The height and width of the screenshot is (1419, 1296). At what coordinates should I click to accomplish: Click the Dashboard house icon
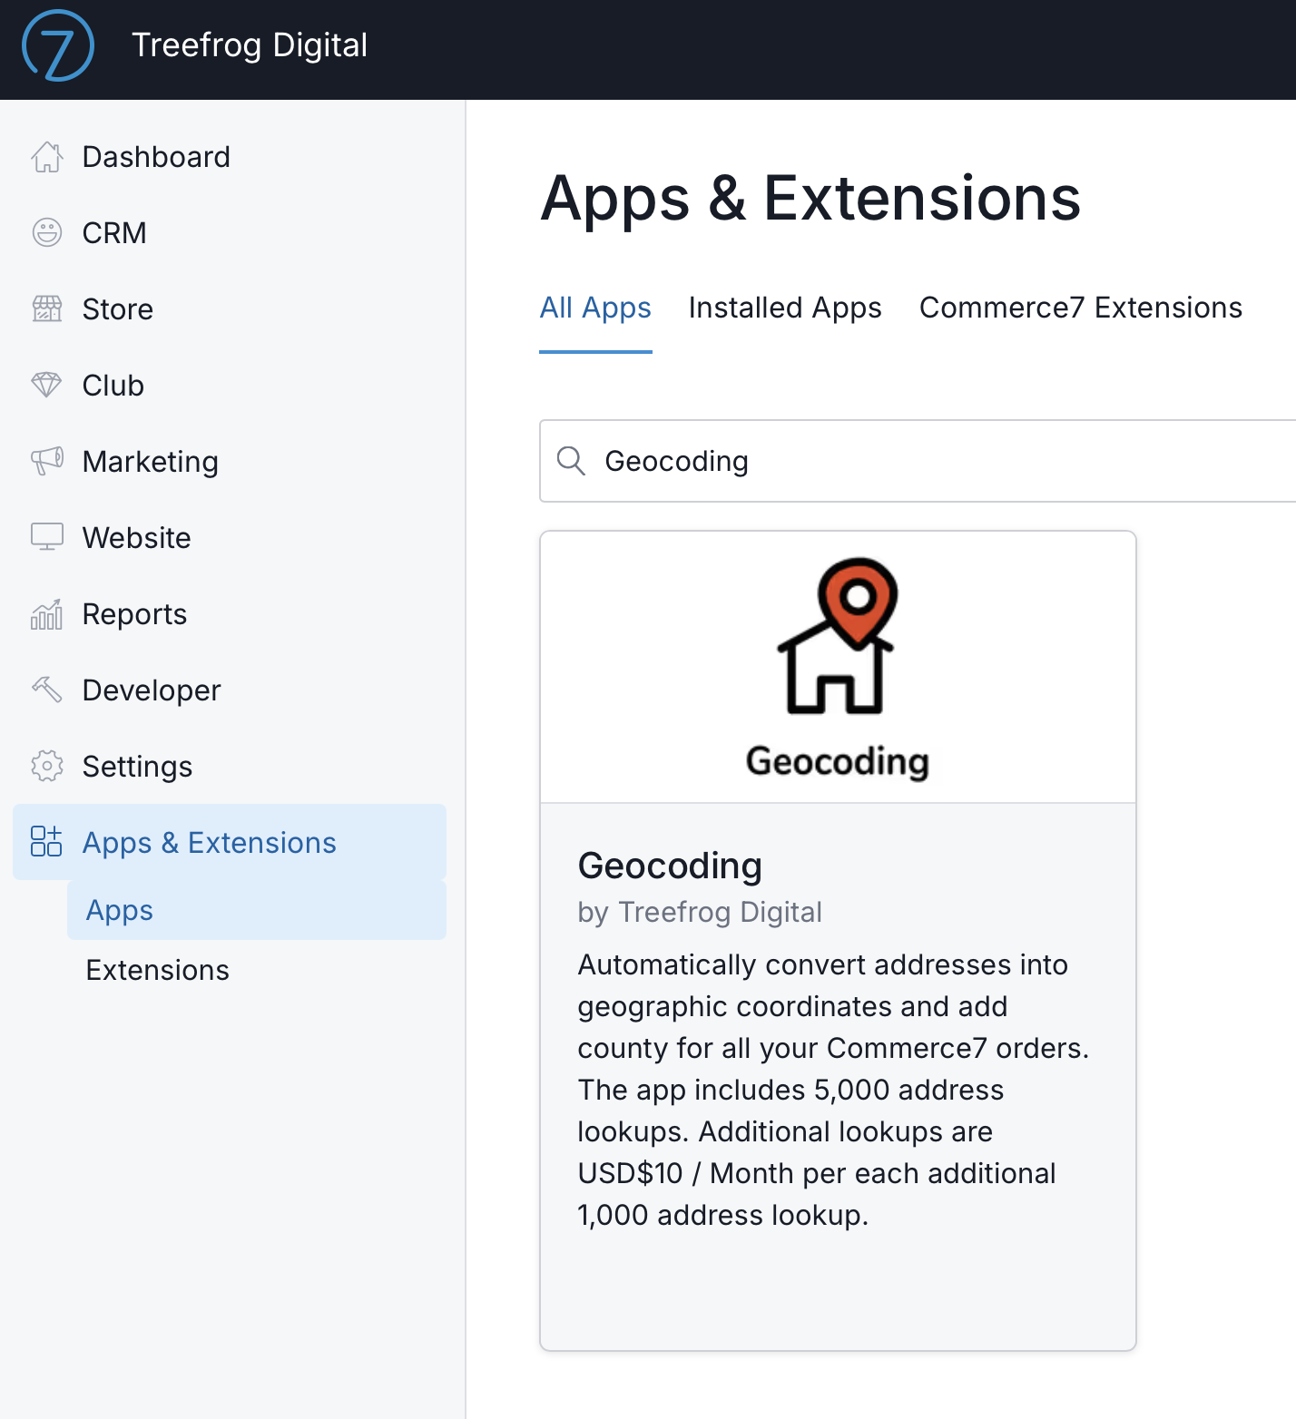47,157
